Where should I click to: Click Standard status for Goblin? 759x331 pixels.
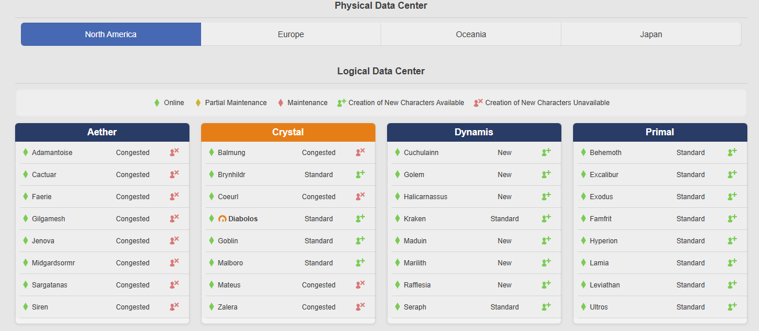point(318,241)
